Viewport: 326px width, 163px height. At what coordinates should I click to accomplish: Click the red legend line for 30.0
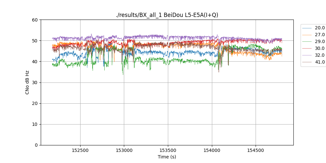(307, 49)
